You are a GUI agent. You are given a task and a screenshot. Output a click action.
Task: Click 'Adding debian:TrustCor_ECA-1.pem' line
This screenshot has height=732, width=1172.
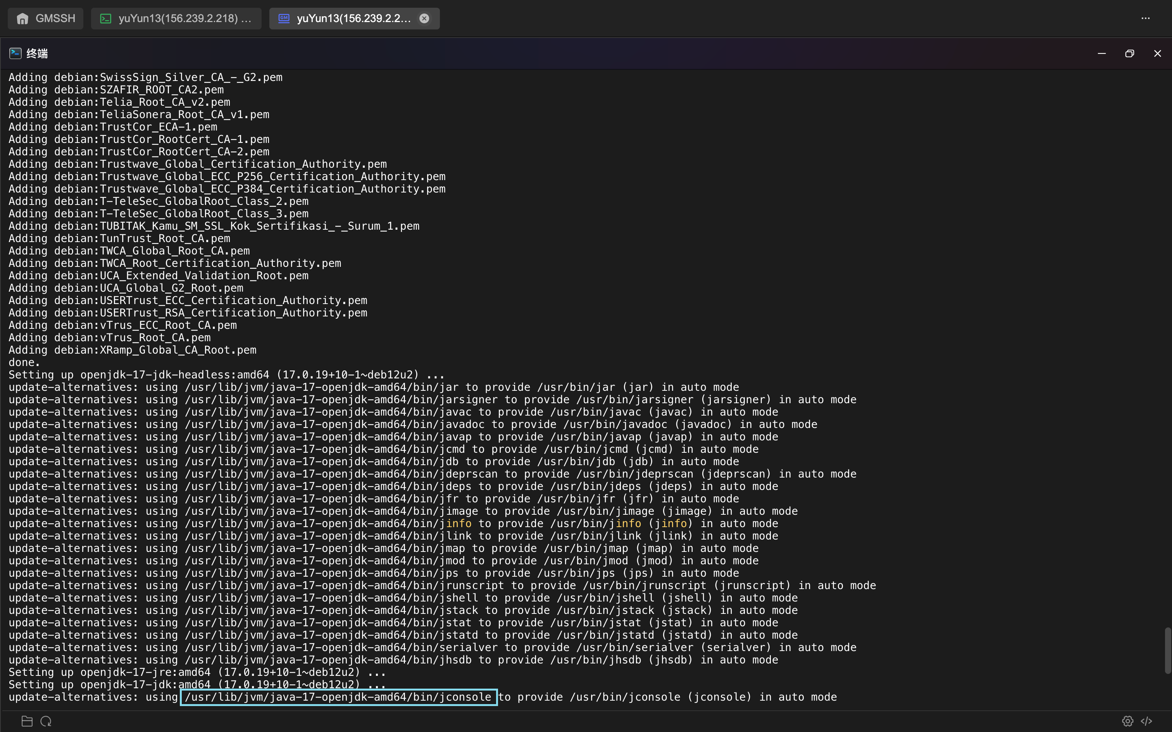point(113,127)
